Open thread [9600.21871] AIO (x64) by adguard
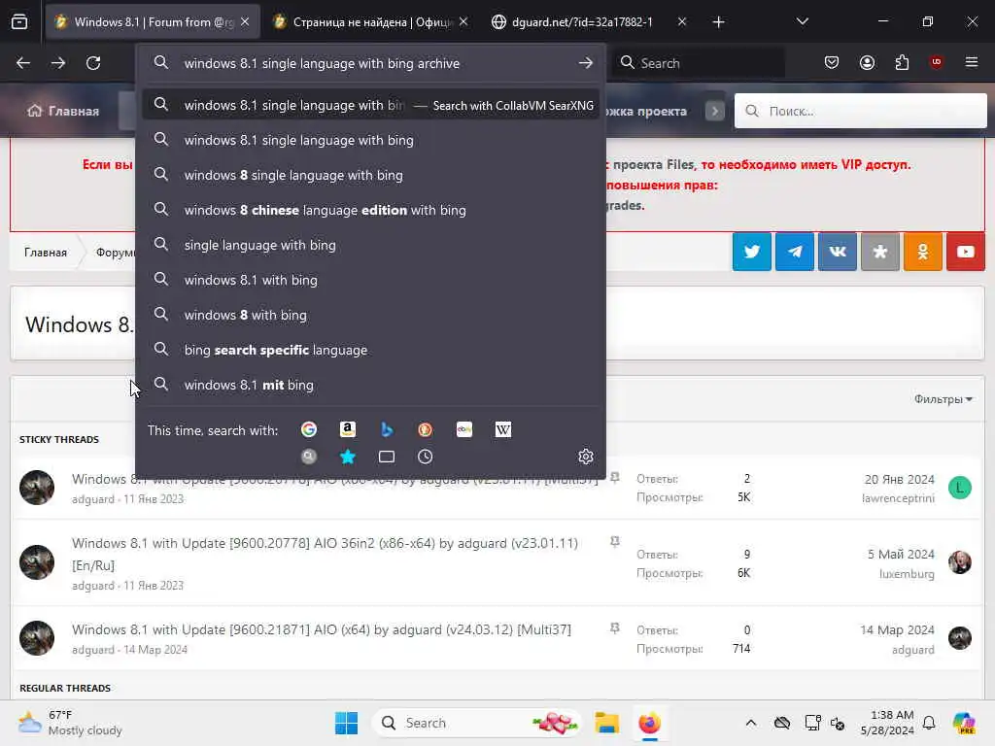Viewport: 995px width, 746px height. coord(321,629)
